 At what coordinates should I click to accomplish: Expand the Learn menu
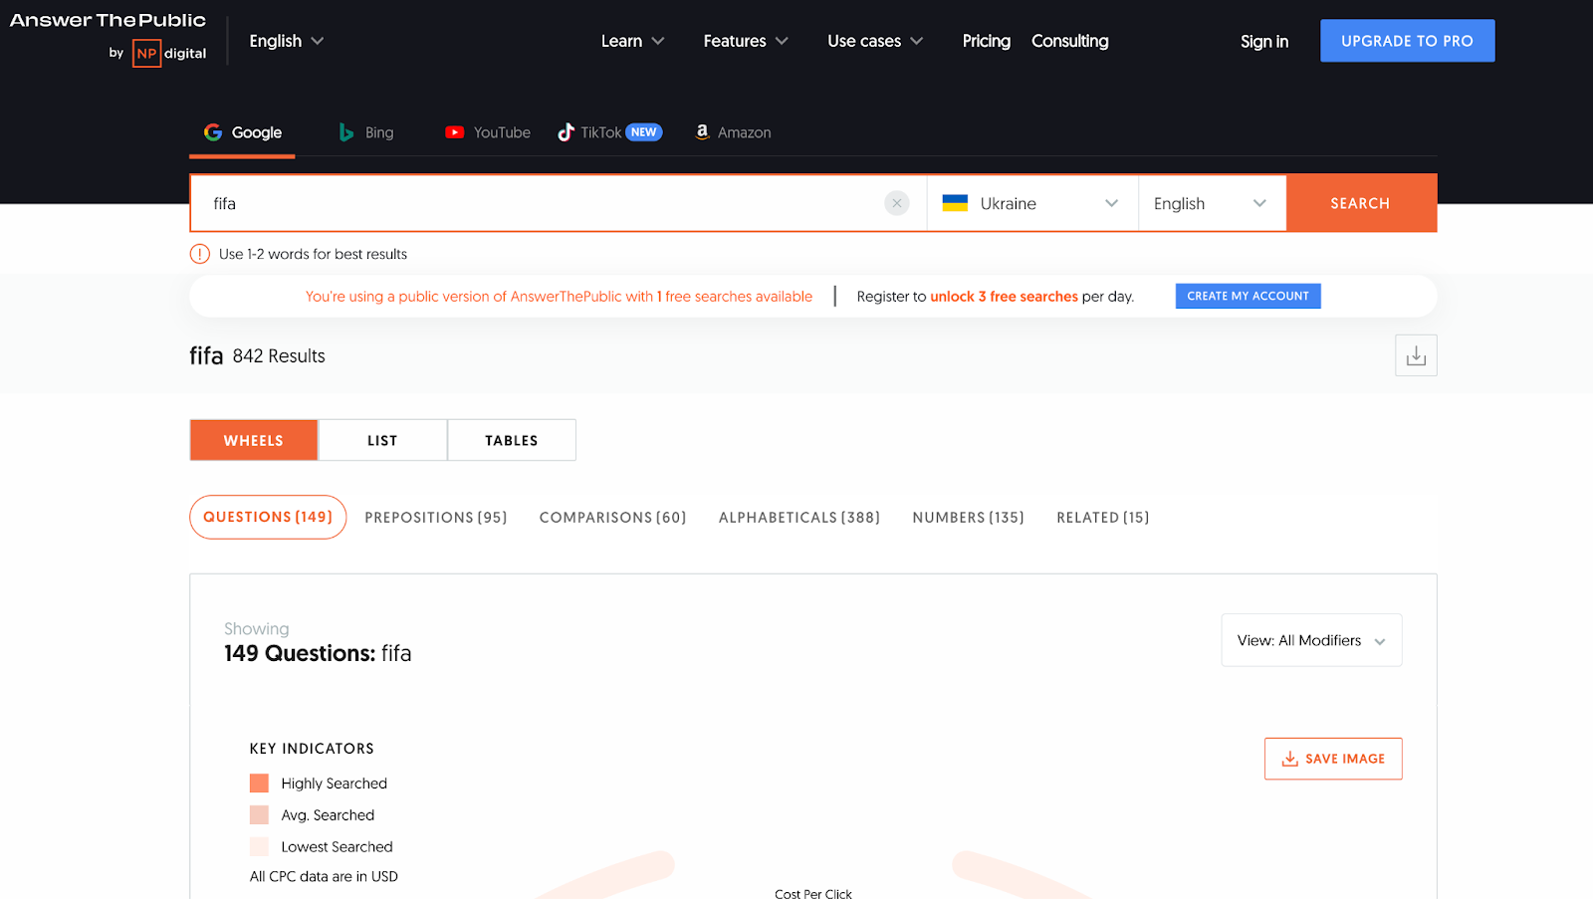click(632, 41)
